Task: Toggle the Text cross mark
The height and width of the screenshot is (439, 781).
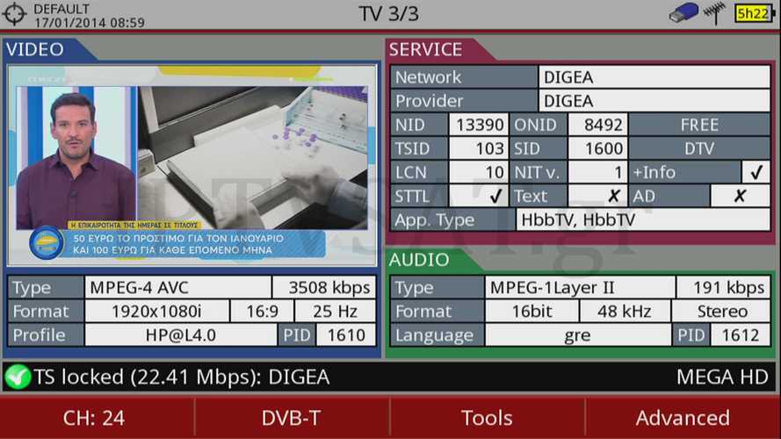Action: [x=613, y=196]
